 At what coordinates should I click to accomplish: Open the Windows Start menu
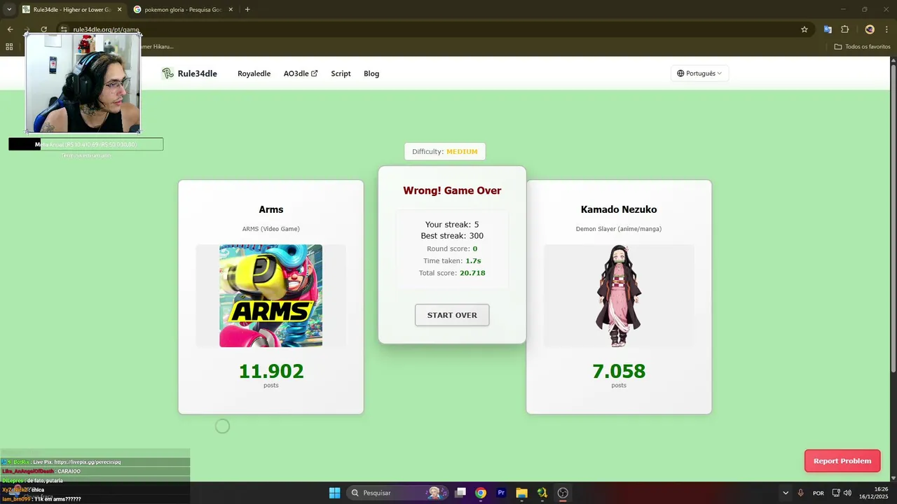pos(334,493)
